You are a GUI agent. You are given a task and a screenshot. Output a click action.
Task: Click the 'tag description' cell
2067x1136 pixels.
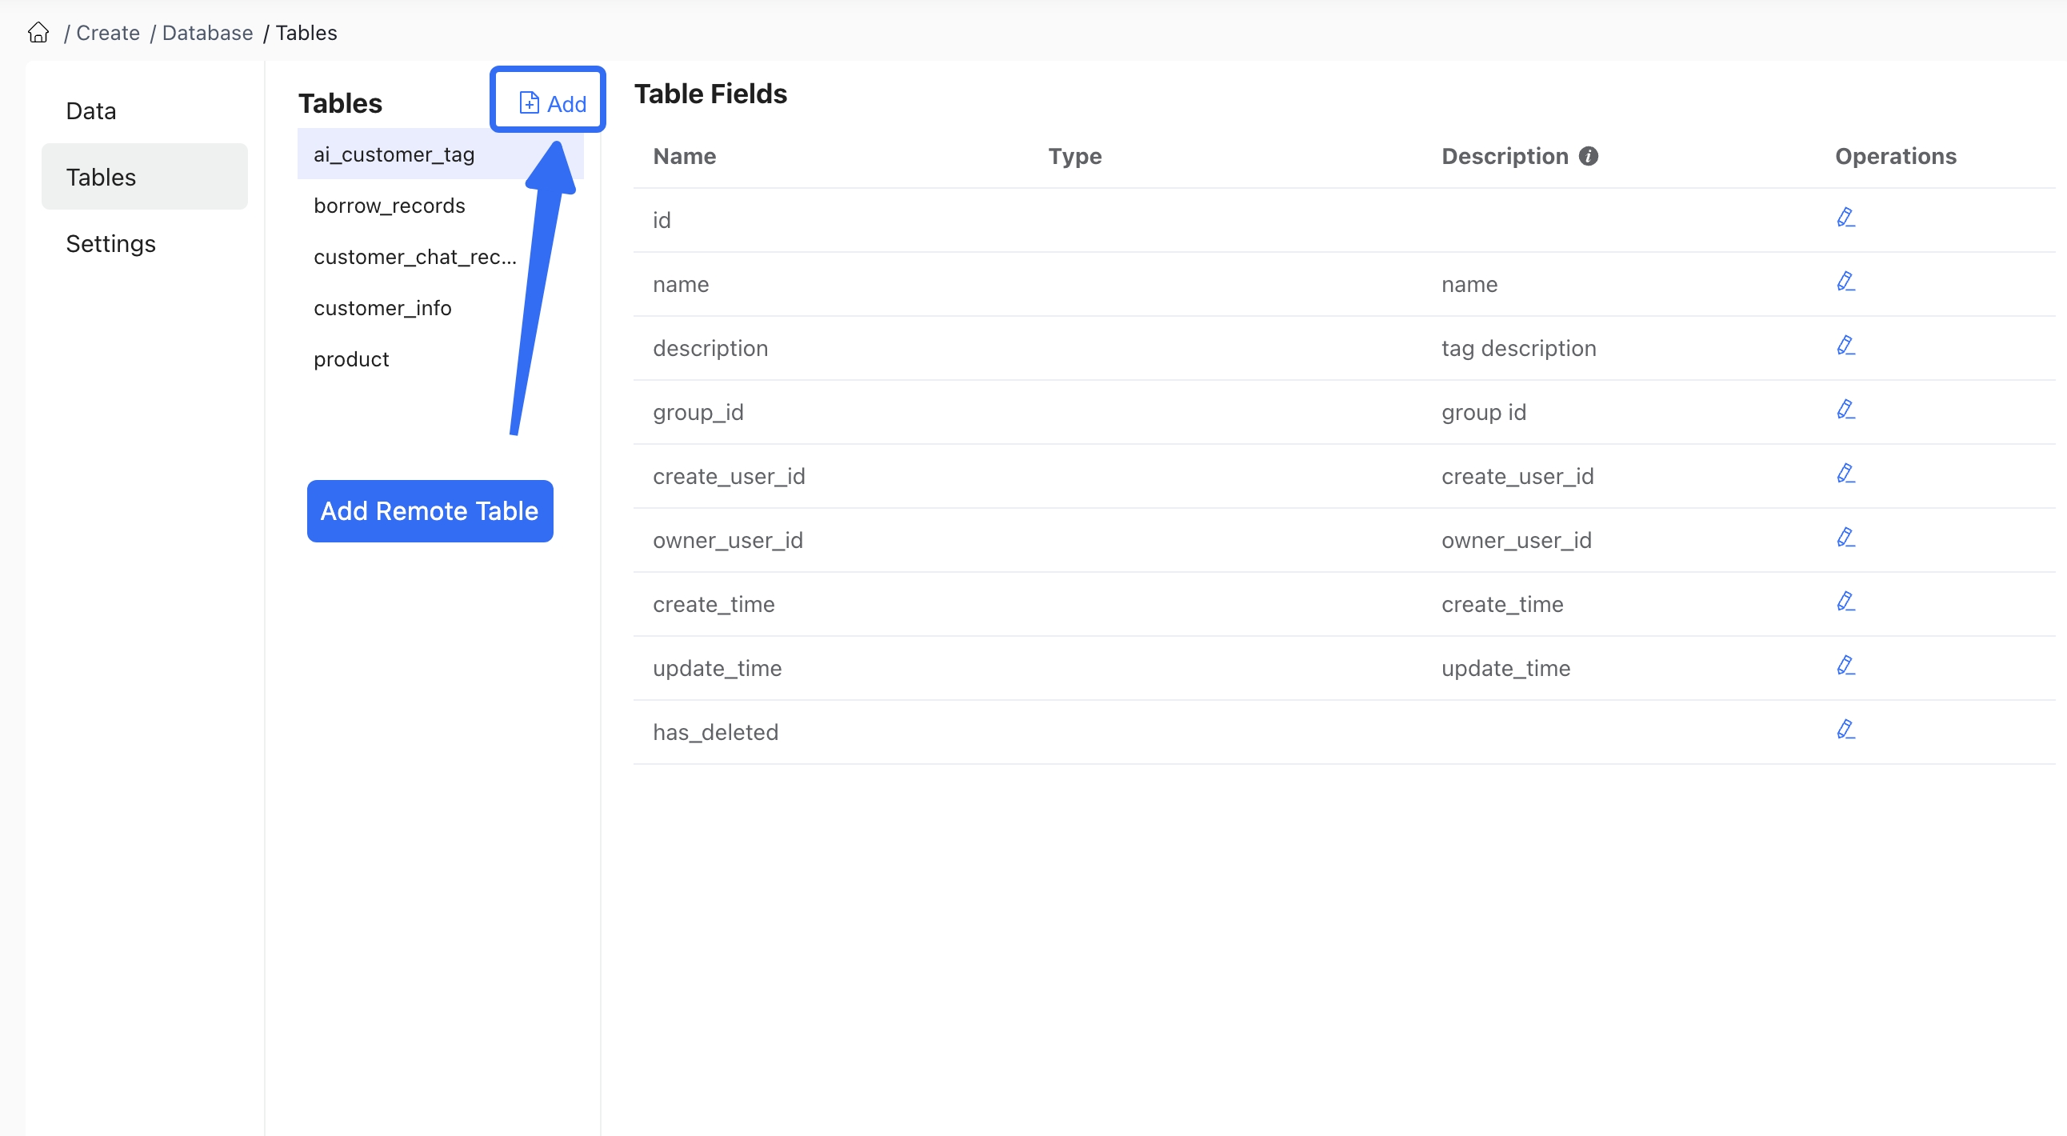click(x=1519, y=348)
